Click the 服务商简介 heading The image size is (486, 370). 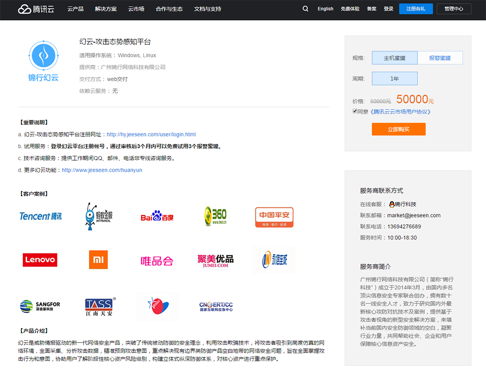tap(375, 266)
